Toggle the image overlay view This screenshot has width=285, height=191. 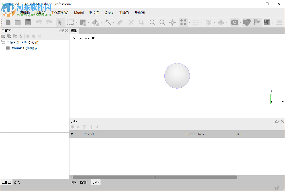coord(267,22)
